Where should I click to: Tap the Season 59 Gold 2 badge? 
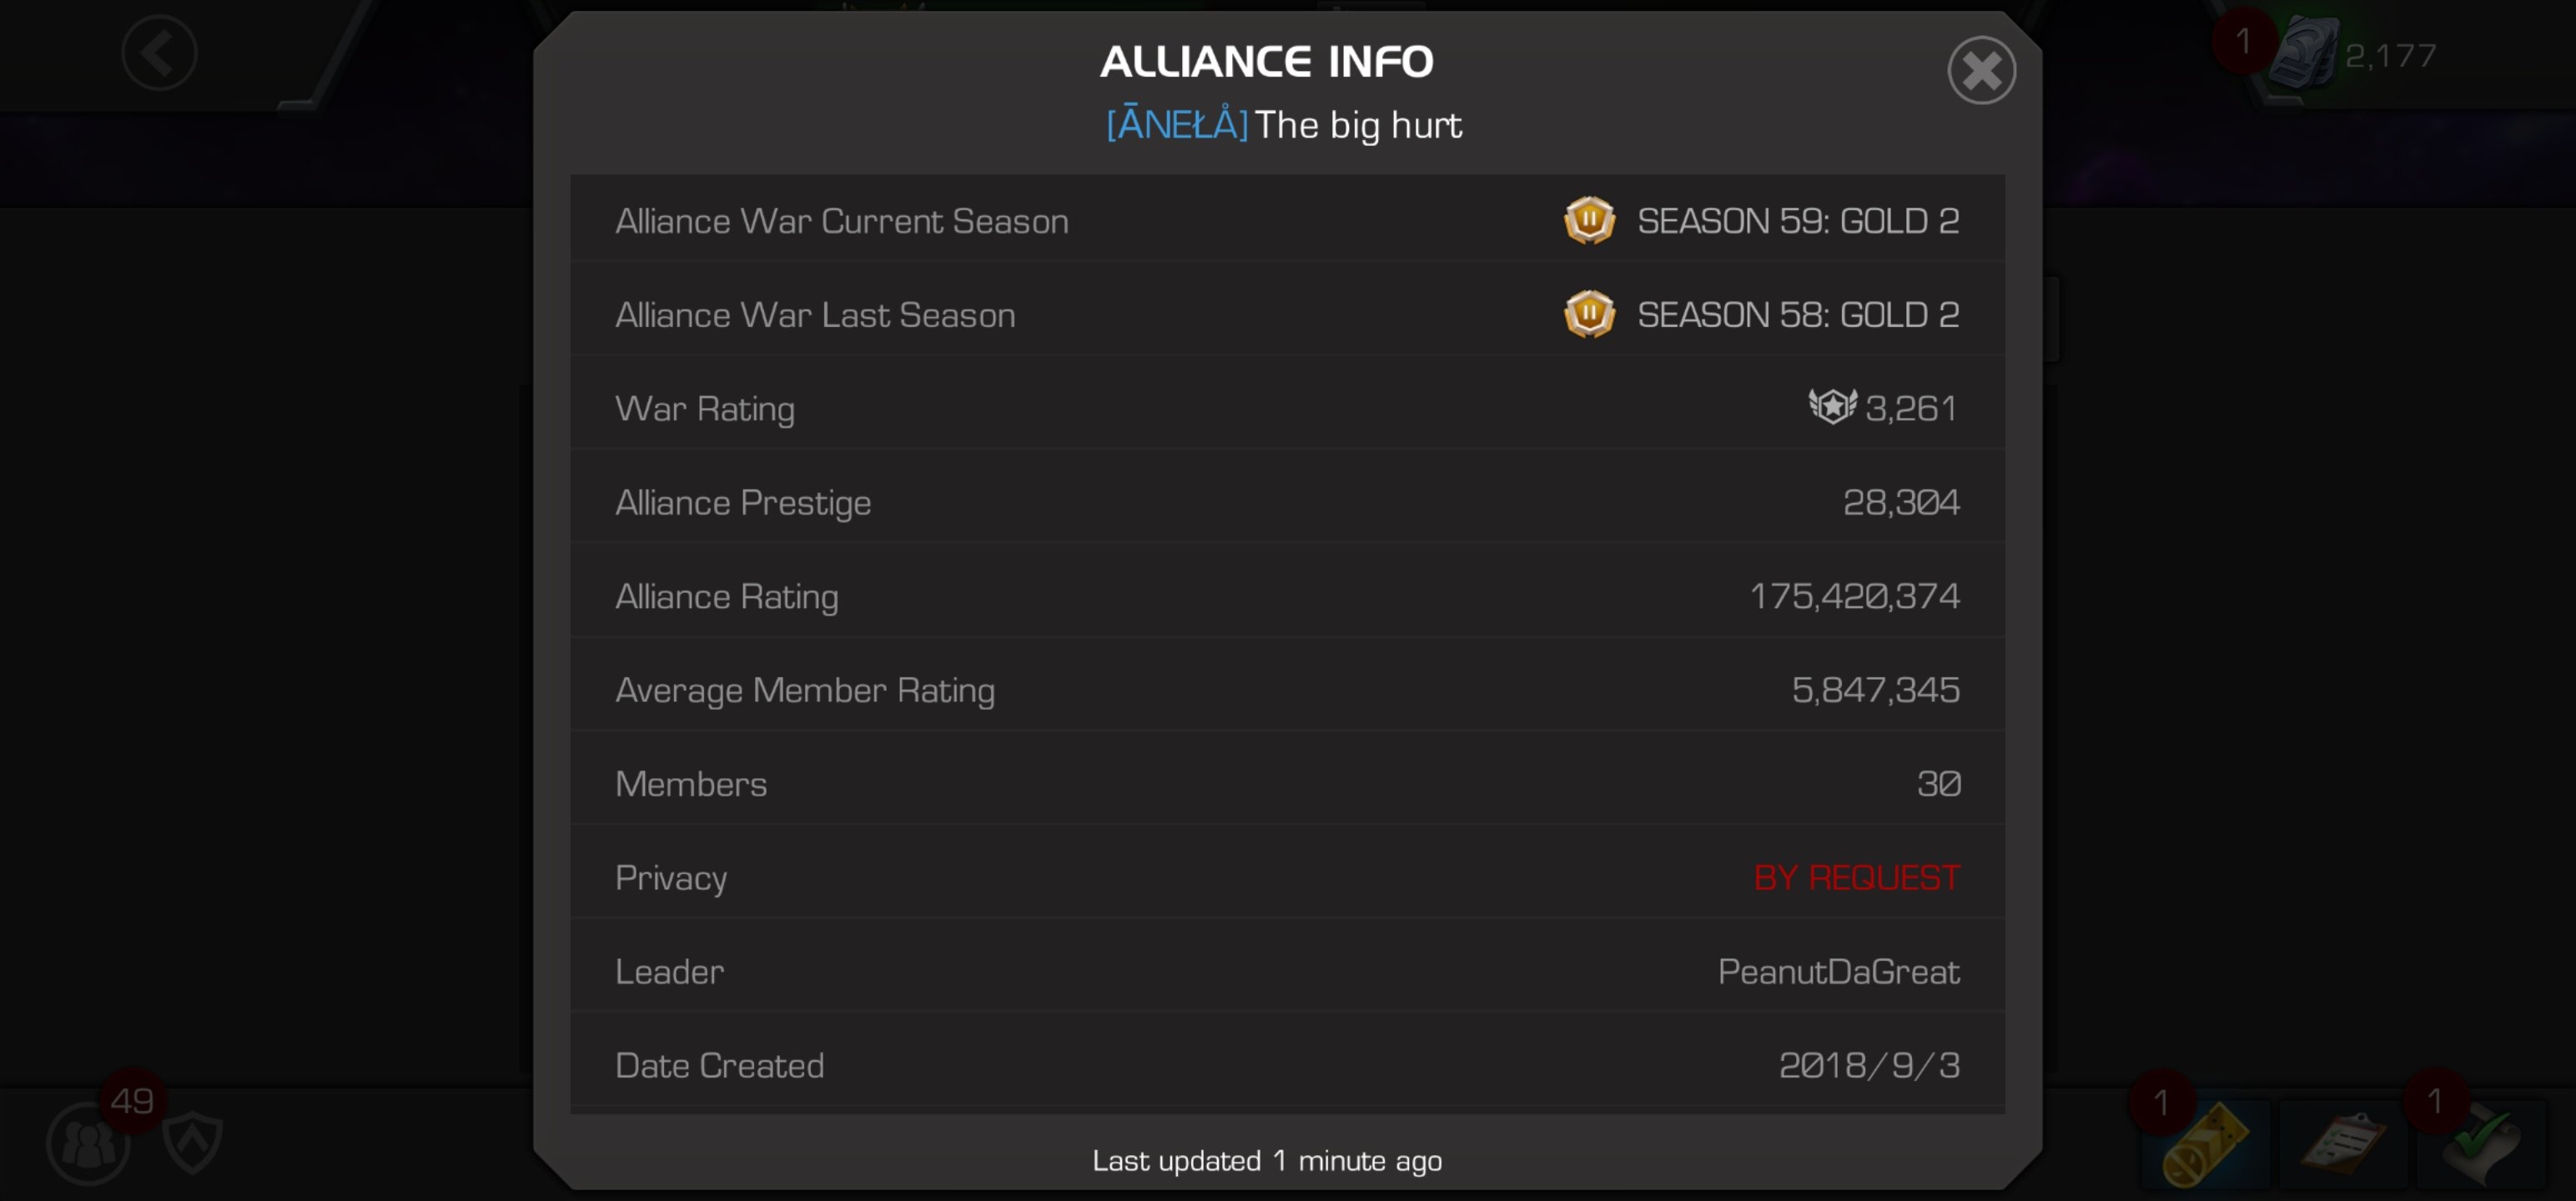[1589, 221]
